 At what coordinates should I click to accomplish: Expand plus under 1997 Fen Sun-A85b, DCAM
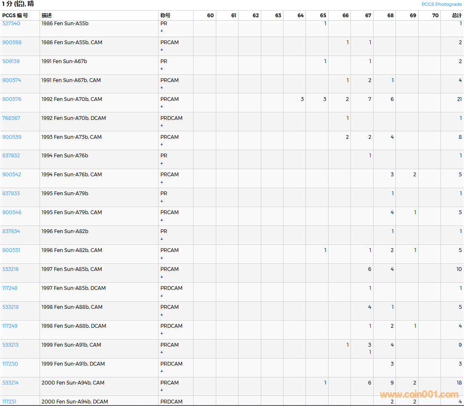pyautogui.click(x=162, y=296)
